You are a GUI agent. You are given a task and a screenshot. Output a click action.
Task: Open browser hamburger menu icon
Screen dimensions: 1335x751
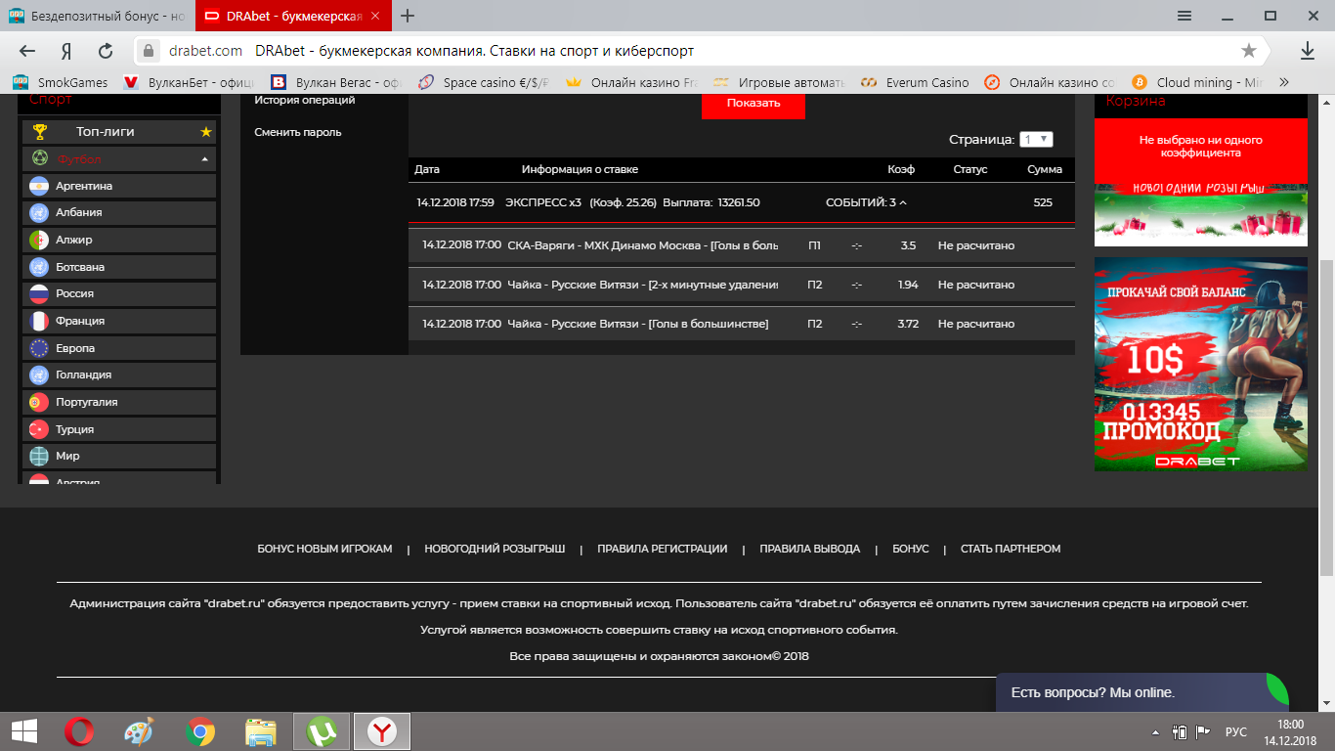(x=1184, y=16)
